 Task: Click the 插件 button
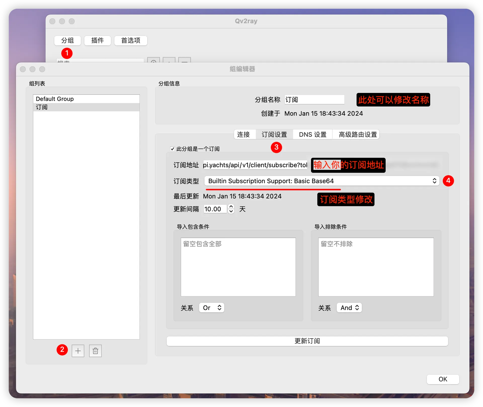[97, 40]
